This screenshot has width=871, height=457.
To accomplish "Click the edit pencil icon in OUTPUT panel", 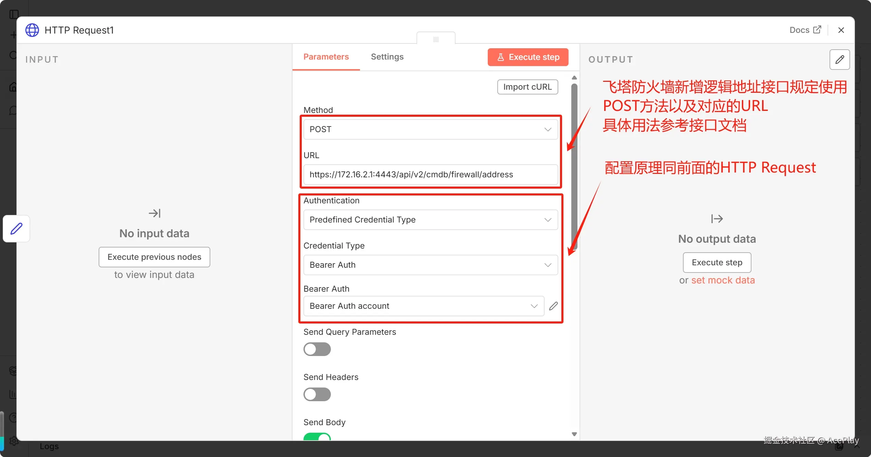I will 839,60.
